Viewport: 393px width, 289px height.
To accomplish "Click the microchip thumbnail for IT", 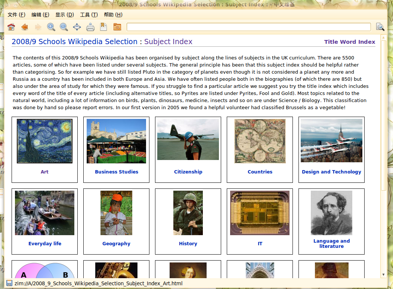I will click(x=260, y=213).
